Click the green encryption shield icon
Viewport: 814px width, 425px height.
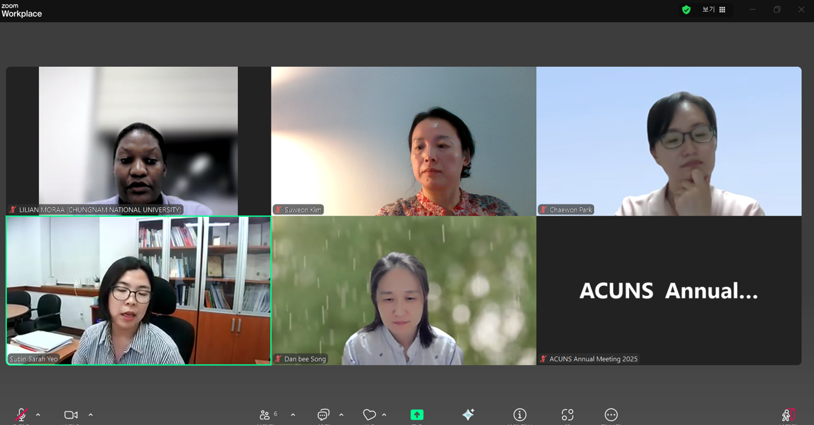[x=686, y=10]
